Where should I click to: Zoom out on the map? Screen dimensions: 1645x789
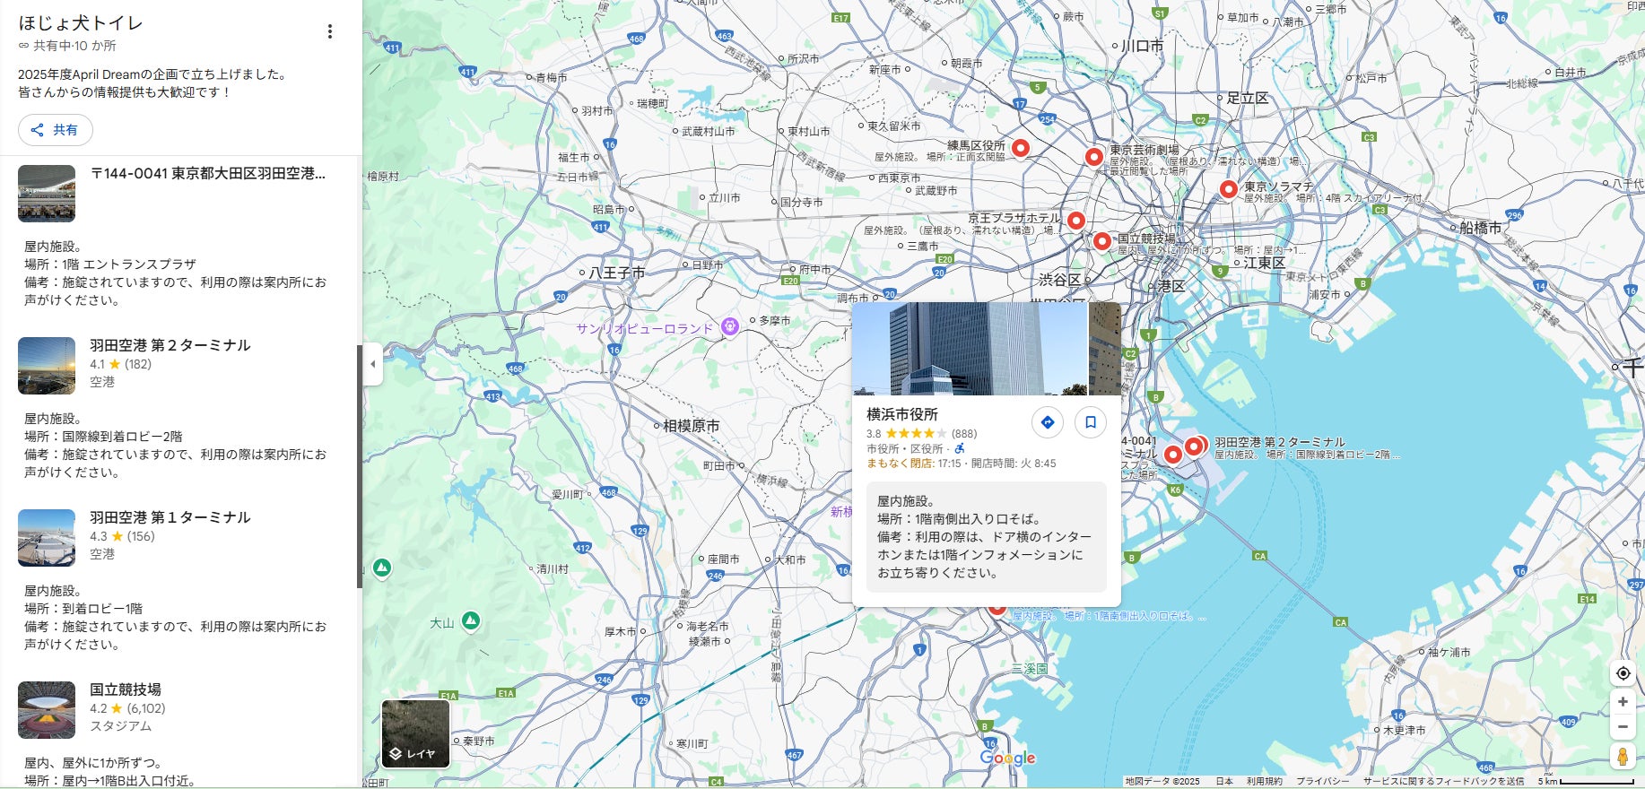(1623, 727)
